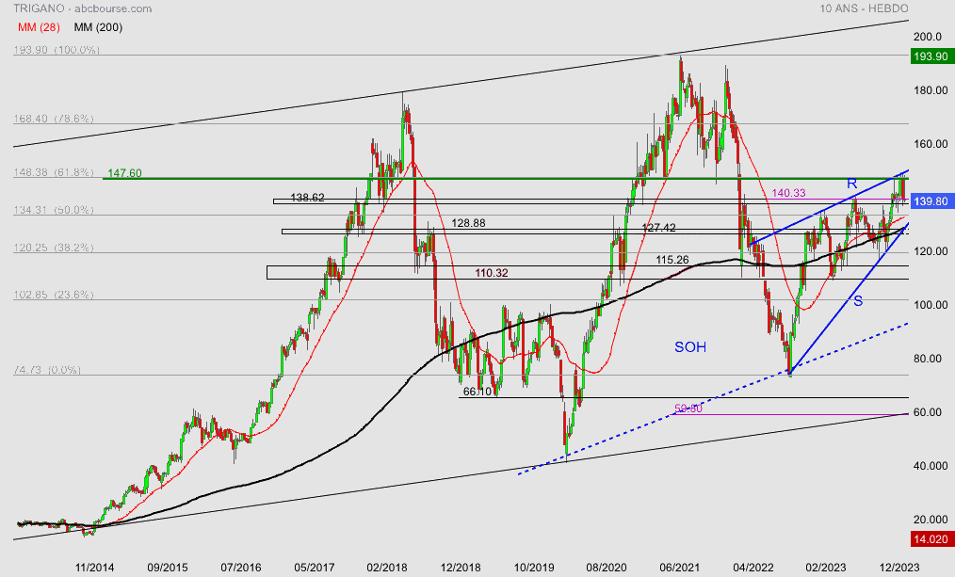Click the black MM (200) legend entry

point(98,27)
